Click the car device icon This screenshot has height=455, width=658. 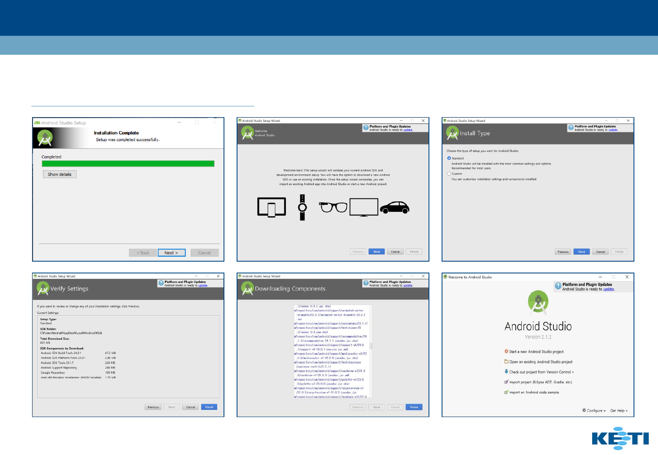(x=395, y=207)
